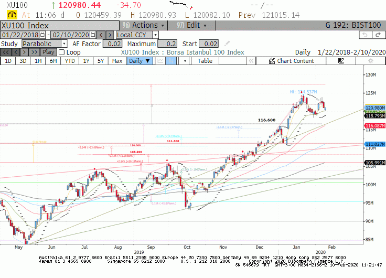The height and width of the screenshot is (278, 386).
Task: Collapse panel with double left chevron
Action: pyautogui.click(x=251, y=61)
